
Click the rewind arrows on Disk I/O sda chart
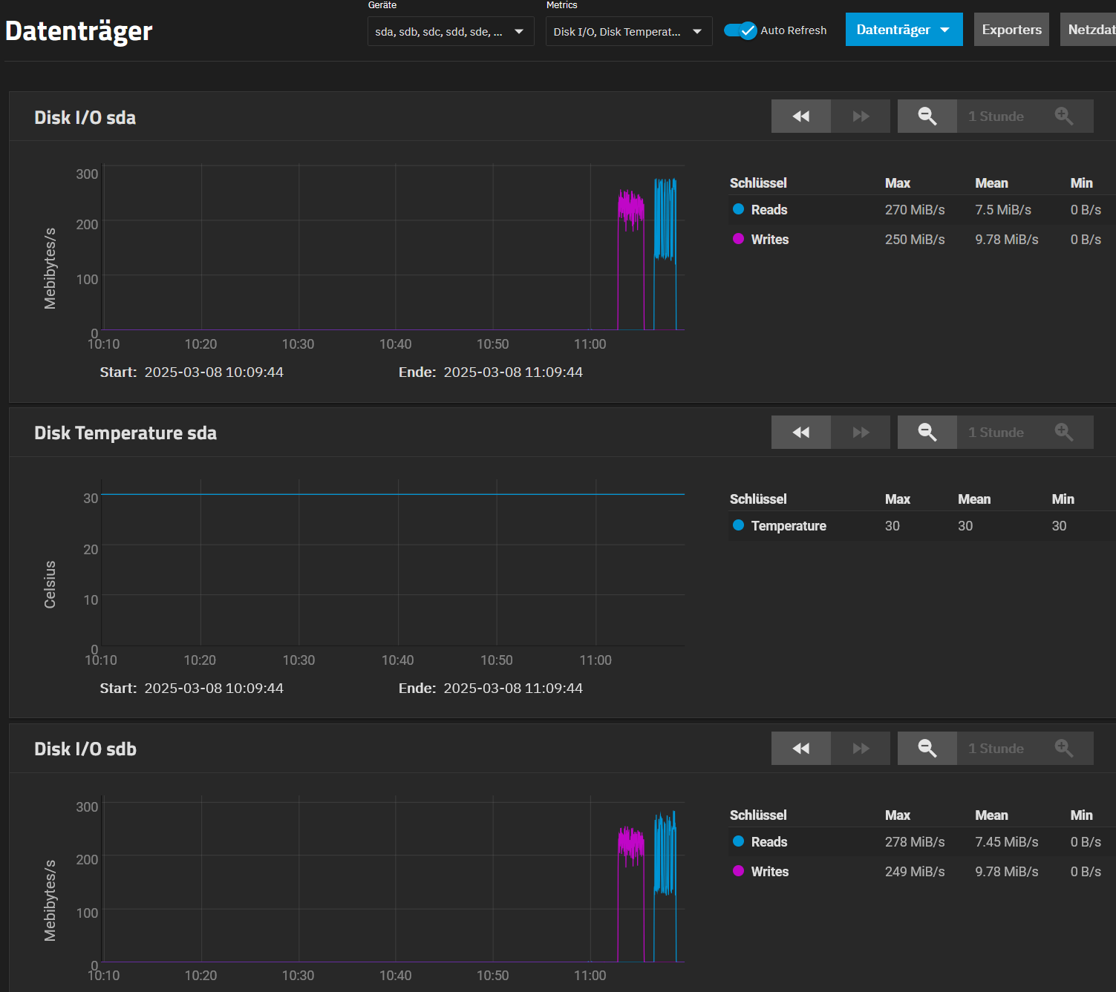point(800,116)
